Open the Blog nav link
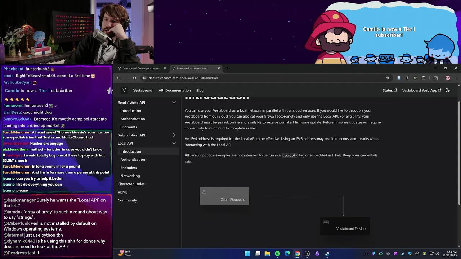461x259 pixels. point(200,90)
